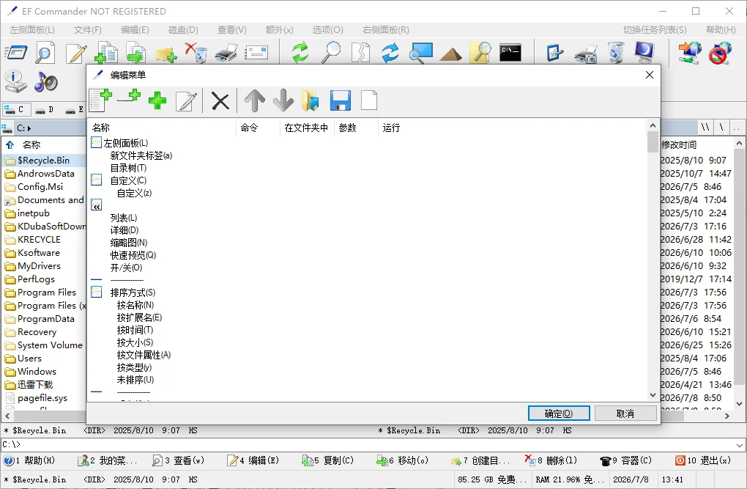747x489 pixels.
Task: Select the C drive tab
Action: 16,109
